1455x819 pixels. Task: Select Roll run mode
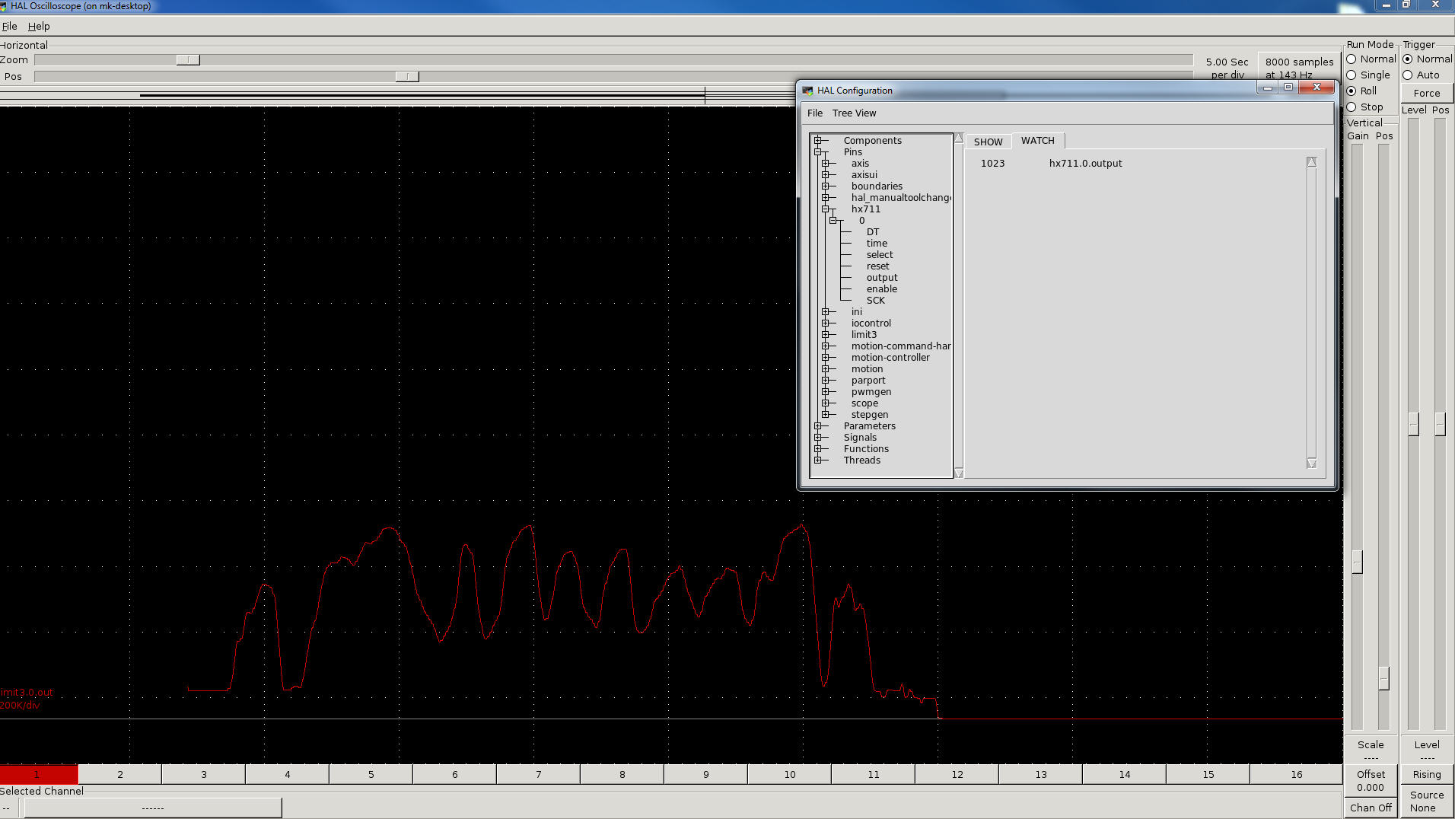click(x=1352, y=91)
